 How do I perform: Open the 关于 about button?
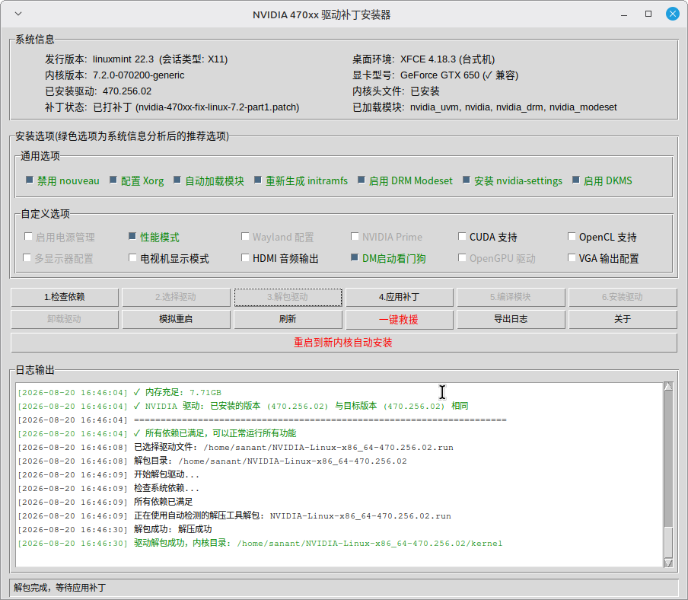click(x=623, y=319)
